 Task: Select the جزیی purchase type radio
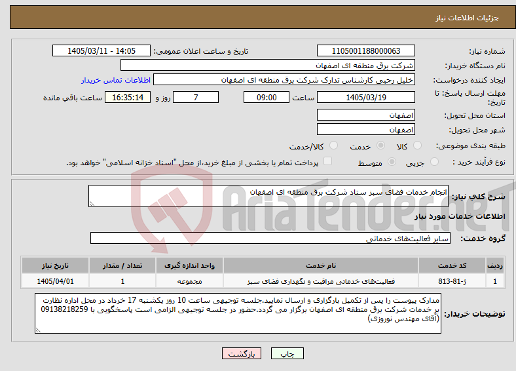pos(434,162)
